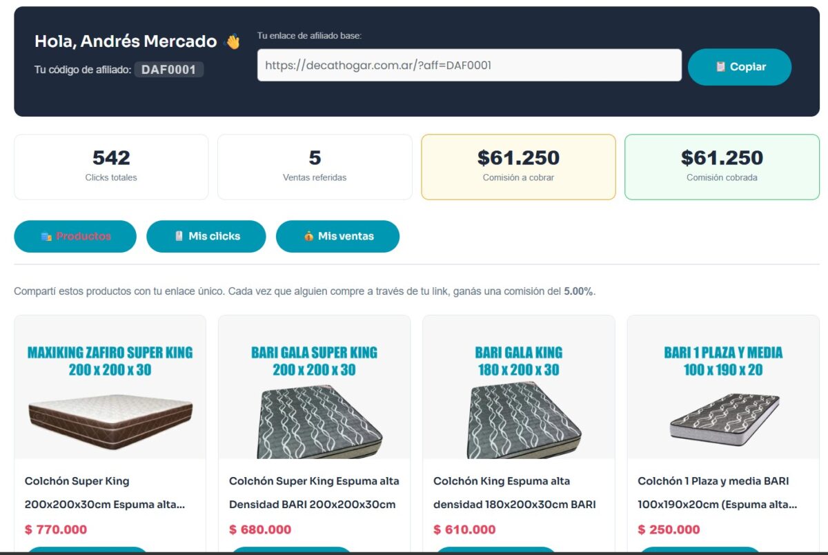Open the Bari Gala King mattress image
This screenshot has height=555, width=828.
[519, 388]
